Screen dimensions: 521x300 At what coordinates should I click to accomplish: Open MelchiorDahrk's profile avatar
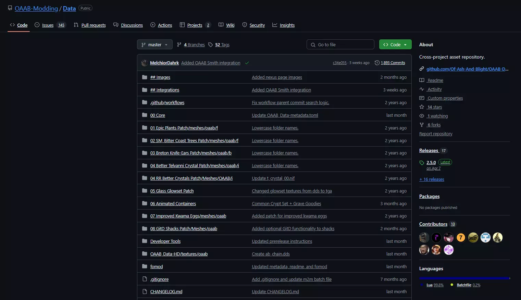[145, 63]
